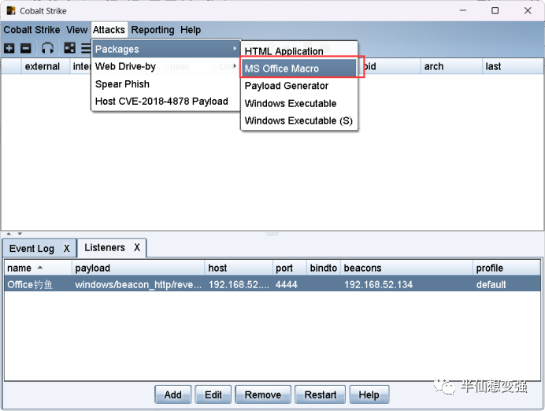Sort sessions by last column
This screenshot has height=411, width=545.
click(513, 66)
